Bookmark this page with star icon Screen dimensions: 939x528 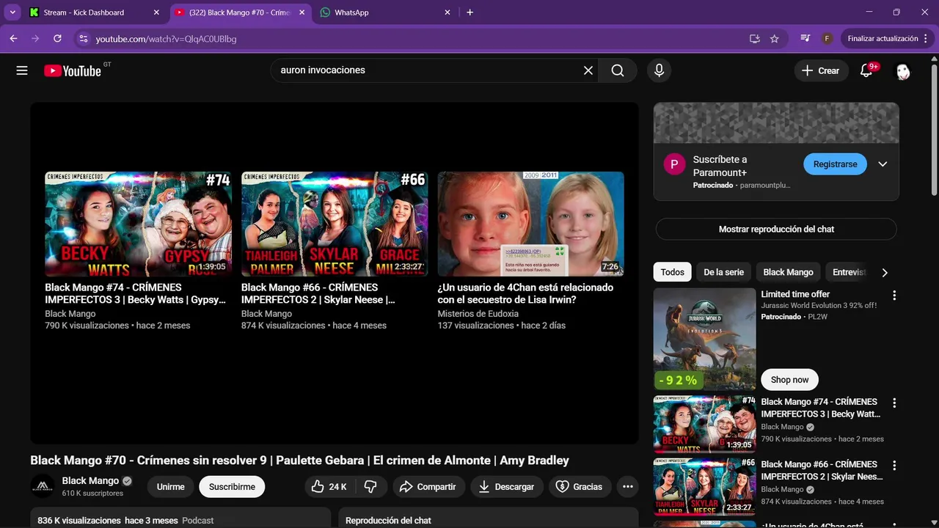point(774,39)
